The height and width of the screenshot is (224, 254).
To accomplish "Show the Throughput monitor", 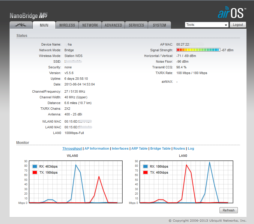I will (72, 148).
